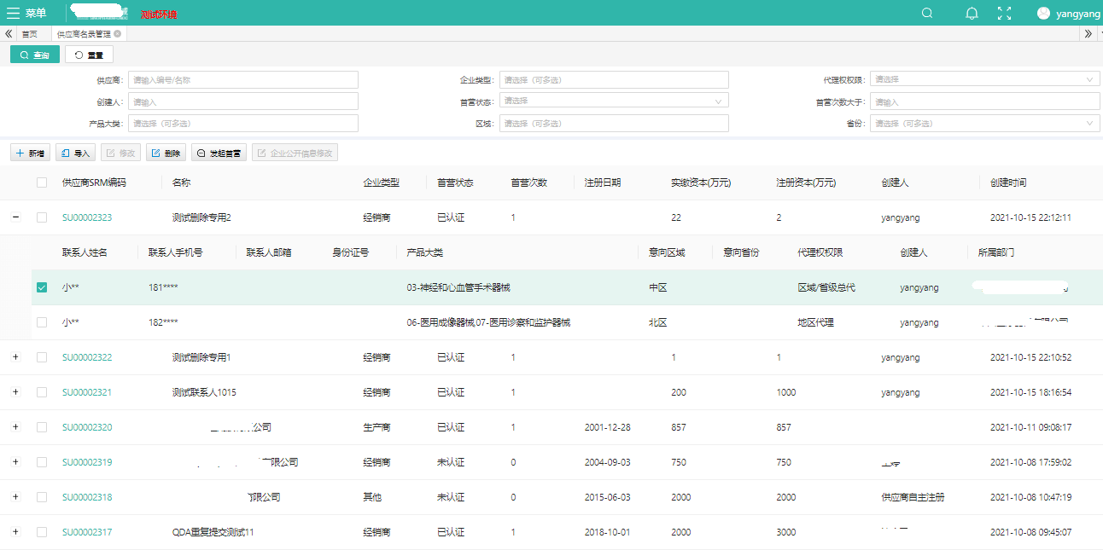1103x550 pixels.
Task: Click the 发起首营 button
Action: (x=219, y=153)
